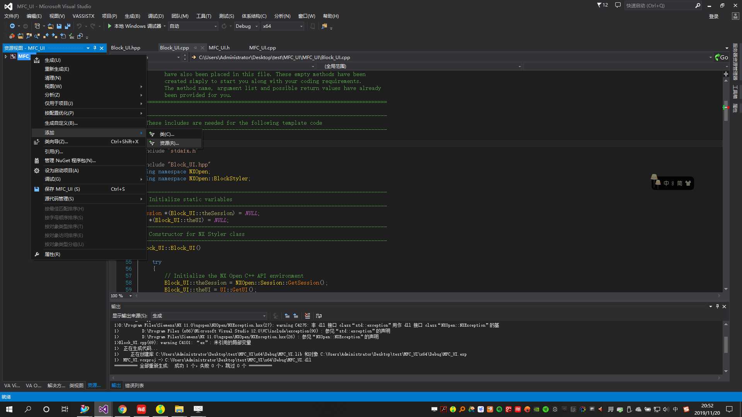Choose 类向导(Z)... from context menu
The height and width of the screenshot is (417, 742).
[x=89, y=142]
